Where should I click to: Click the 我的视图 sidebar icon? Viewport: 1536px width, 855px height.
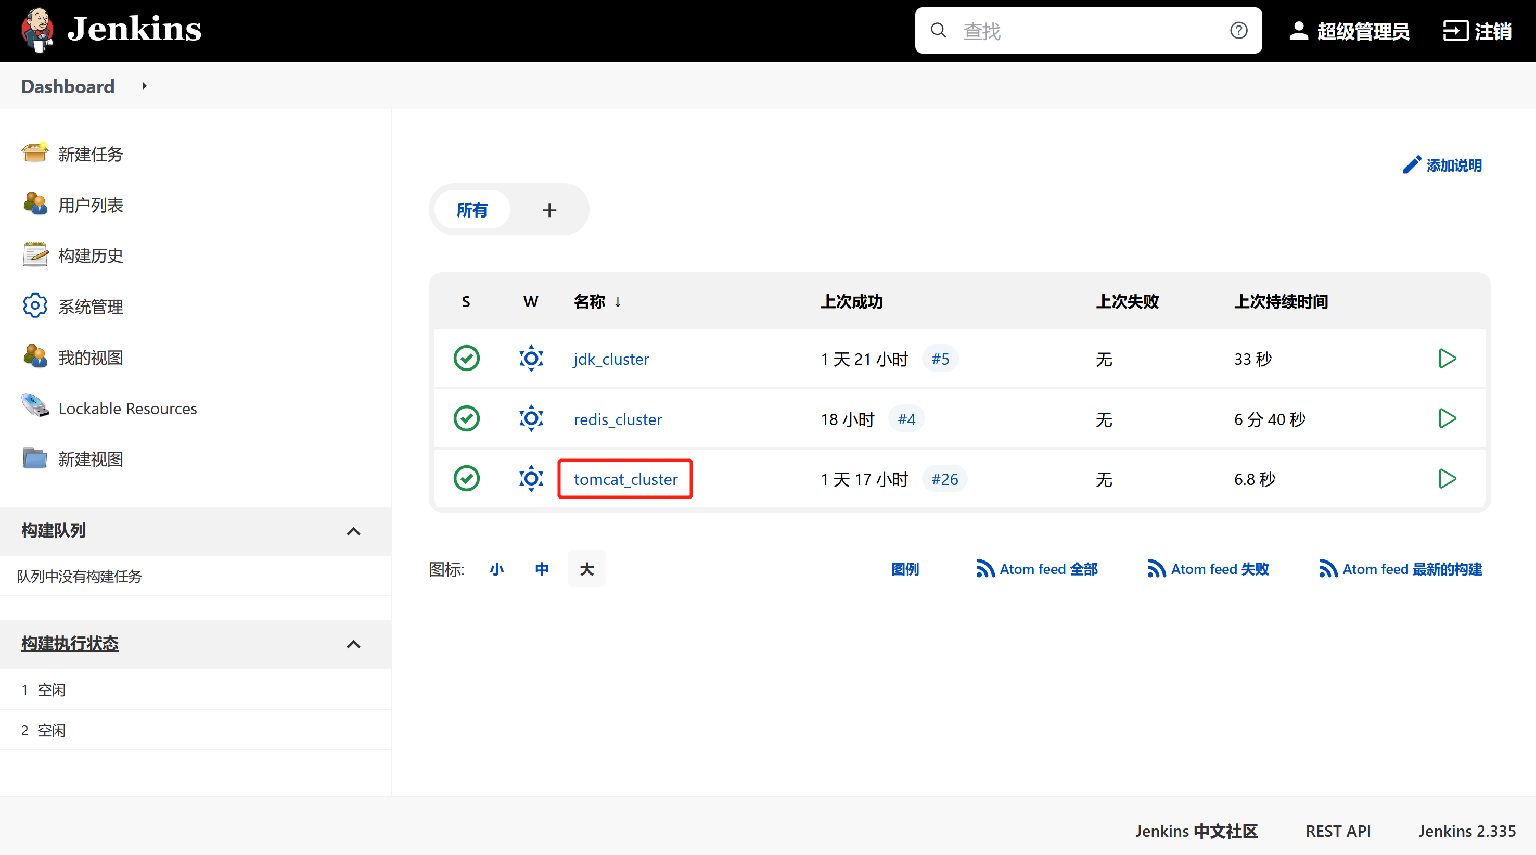(34, 356)
